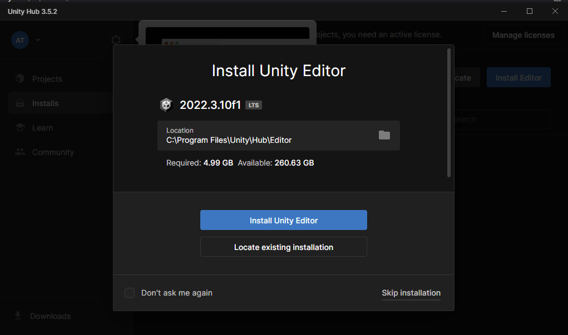Click the Skip installation link
This screenshot has height=335, width=568.
point(411,293)
